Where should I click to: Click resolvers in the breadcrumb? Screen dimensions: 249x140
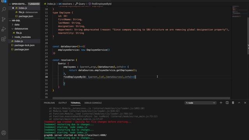(67, 4)
